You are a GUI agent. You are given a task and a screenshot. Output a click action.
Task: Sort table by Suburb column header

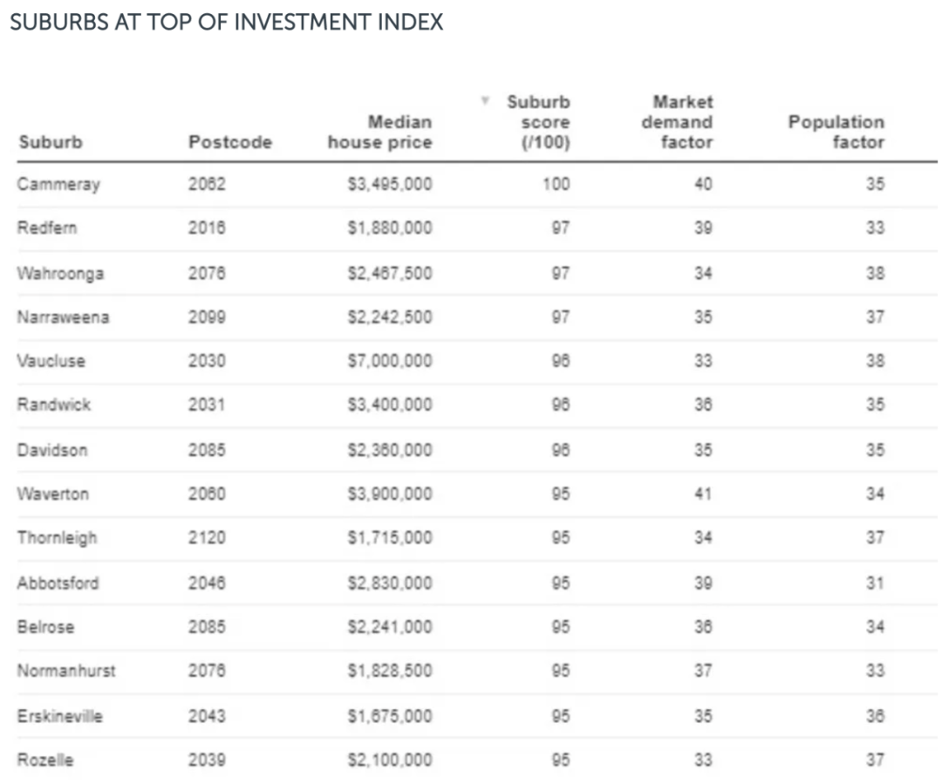coord(50,142)
